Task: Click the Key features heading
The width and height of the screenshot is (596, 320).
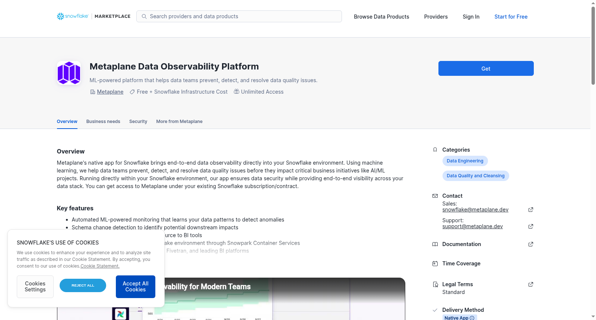Action: pyautogui.click(x=75, y=208)
